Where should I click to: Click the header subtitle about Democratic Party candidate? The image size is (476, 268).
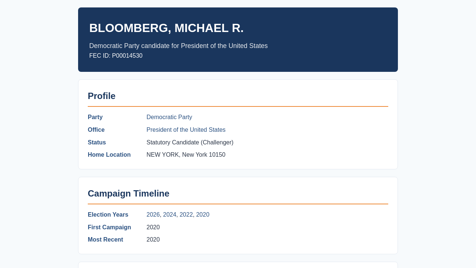coord(178,46)
